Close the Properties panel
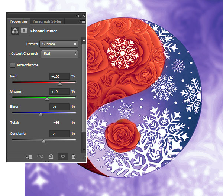Image resolution: width=223 pixels, height=196 pixels. point(84,16)
